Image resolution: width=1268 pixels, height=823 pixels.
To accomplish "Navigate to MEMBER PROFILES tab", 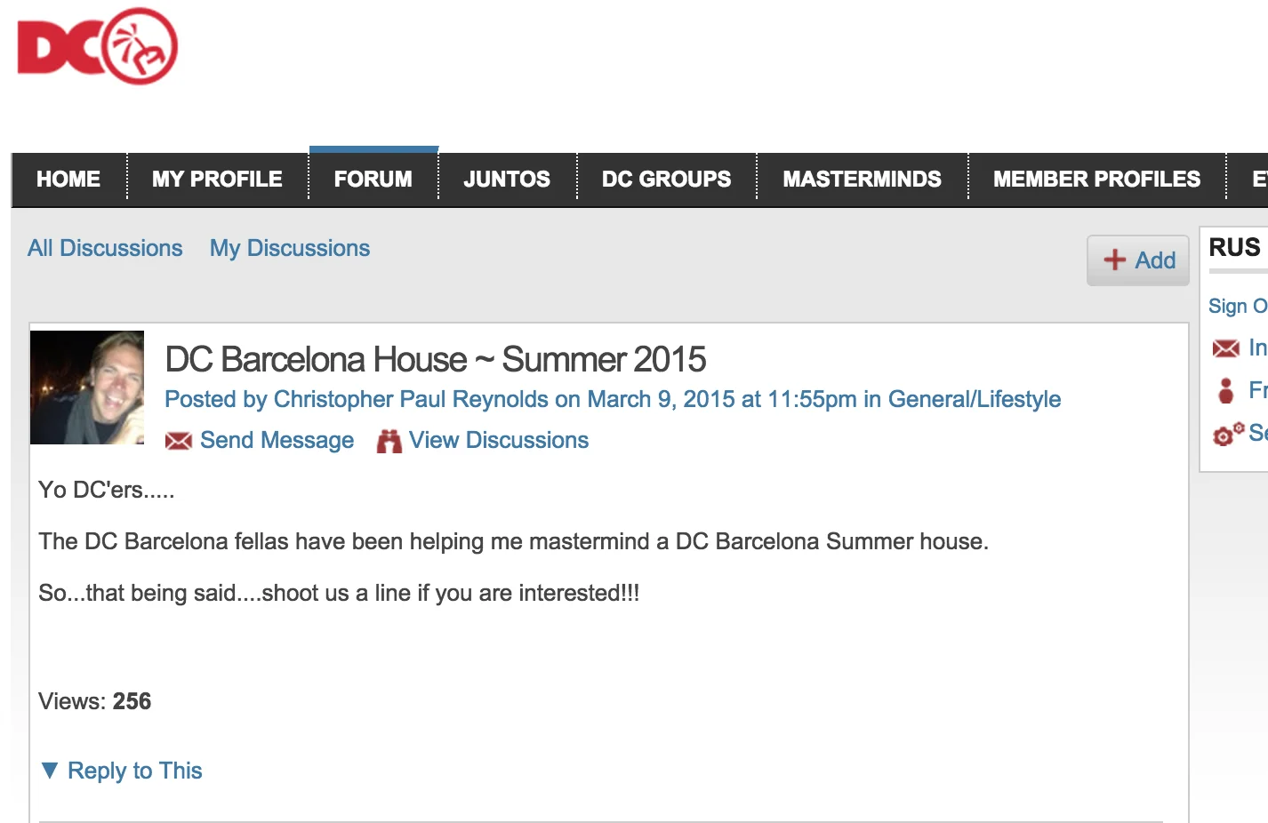I will (1096, 180).
